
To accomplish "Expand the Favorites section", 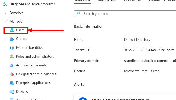I will pos(5,13).
